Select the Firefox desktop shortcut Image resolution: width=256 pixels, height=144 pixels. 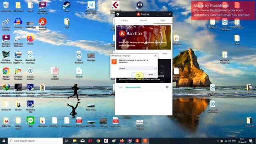[30, 40]
